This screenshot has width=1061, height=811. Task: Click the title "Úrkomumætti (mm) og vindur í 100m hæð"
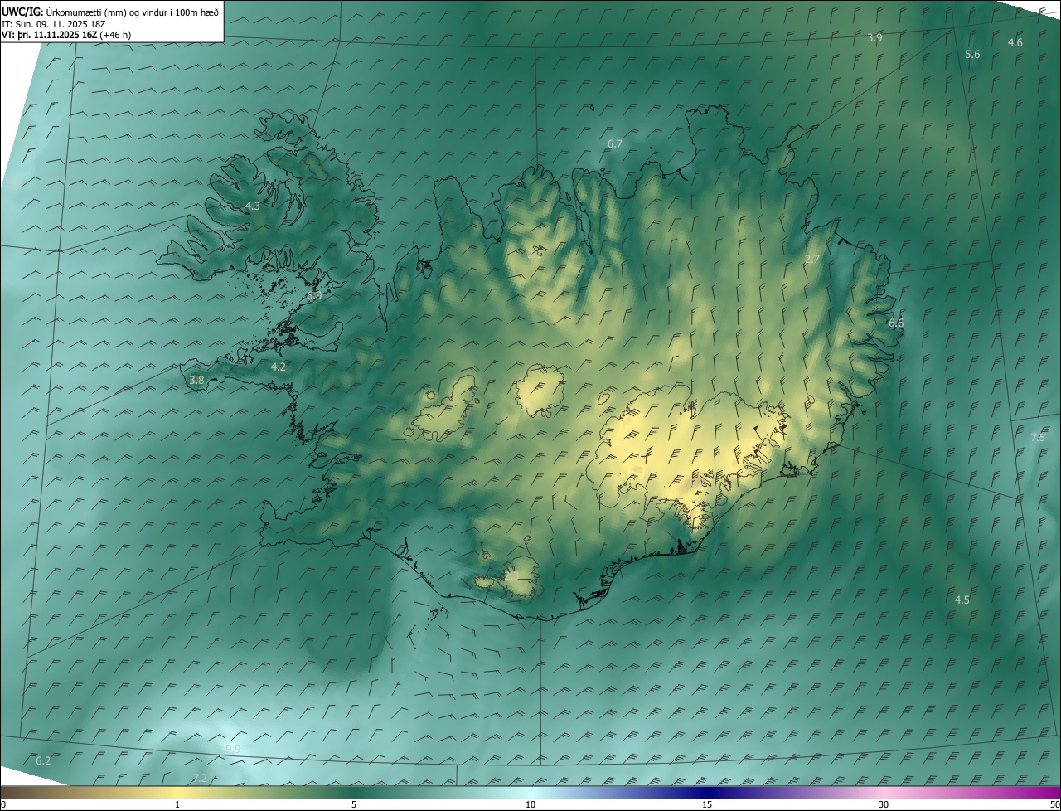[133, 12]
